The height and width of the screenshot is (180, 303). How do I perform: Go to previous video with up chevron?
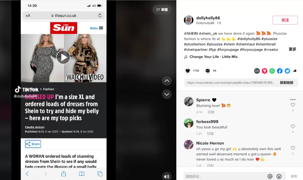click(x=167, y=81)
